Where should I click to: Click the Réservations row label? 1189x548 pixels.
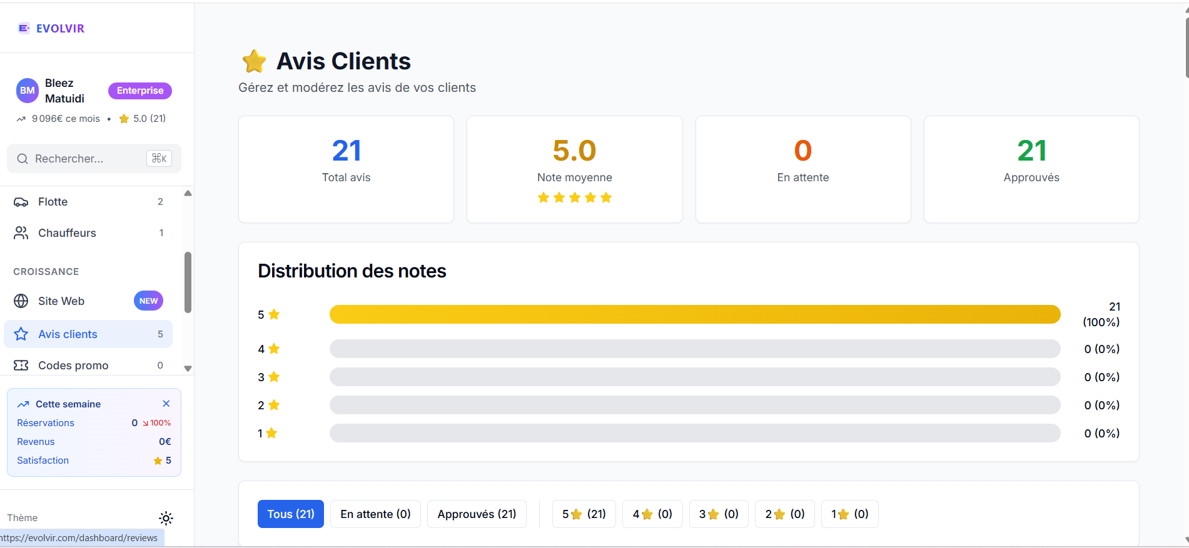[46, 423]
